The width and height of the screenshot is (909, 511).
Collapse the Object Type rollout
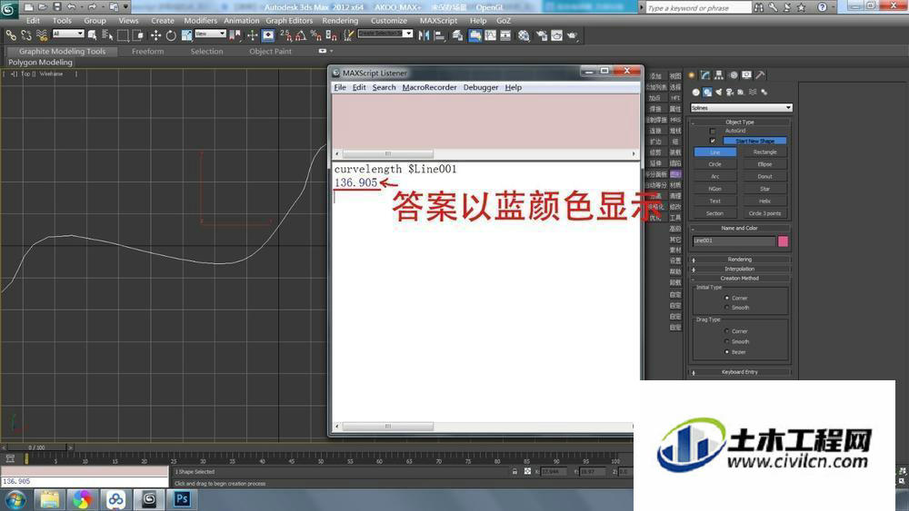740,123
